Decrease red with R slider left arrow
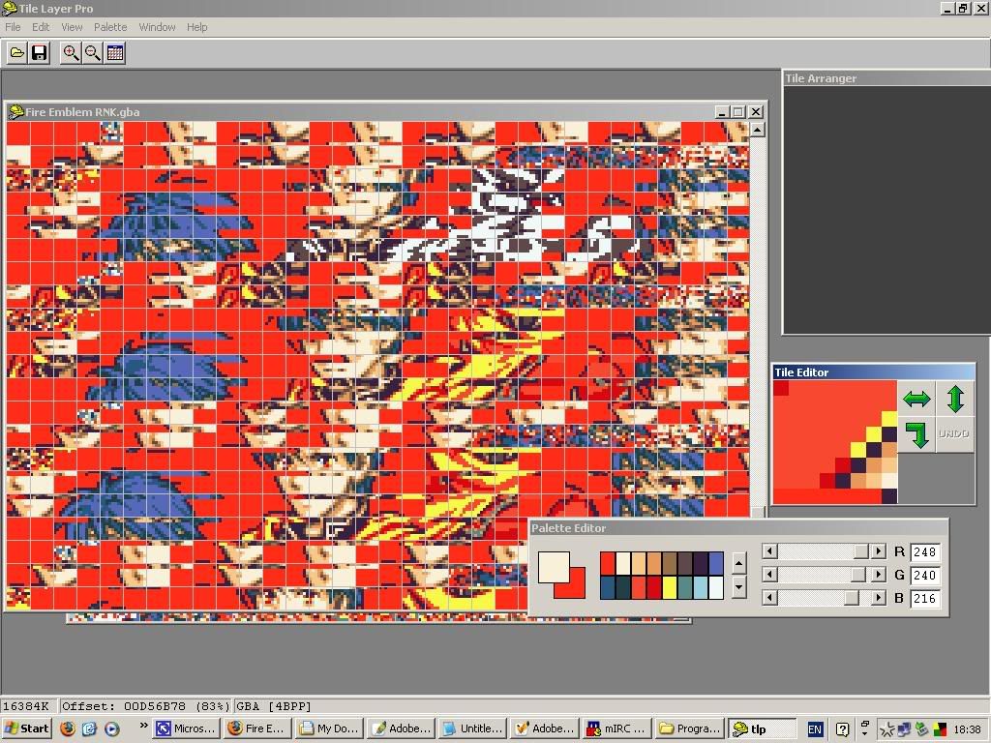Screen dimensions: 991x743 769,551
